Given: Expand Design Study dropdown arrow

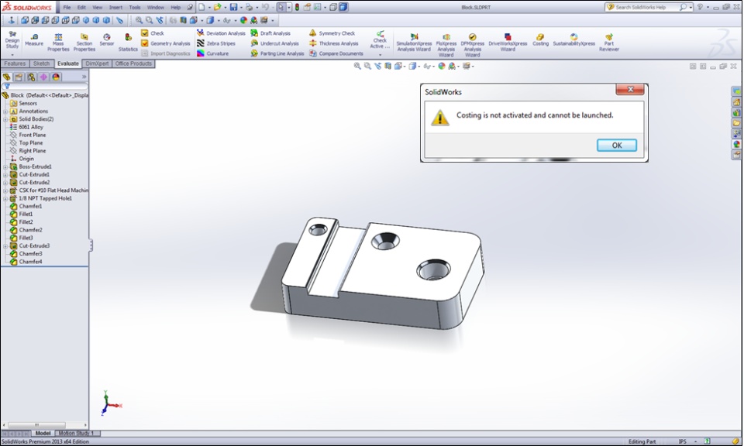Looking at the screenshot, I should pyautogui.click(x=12, y=54).
